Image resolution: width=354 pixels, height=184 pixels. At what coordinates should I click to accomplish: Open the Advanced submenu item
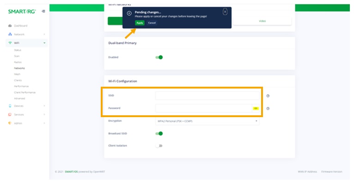pyautogui.click(x=19, y=98)
